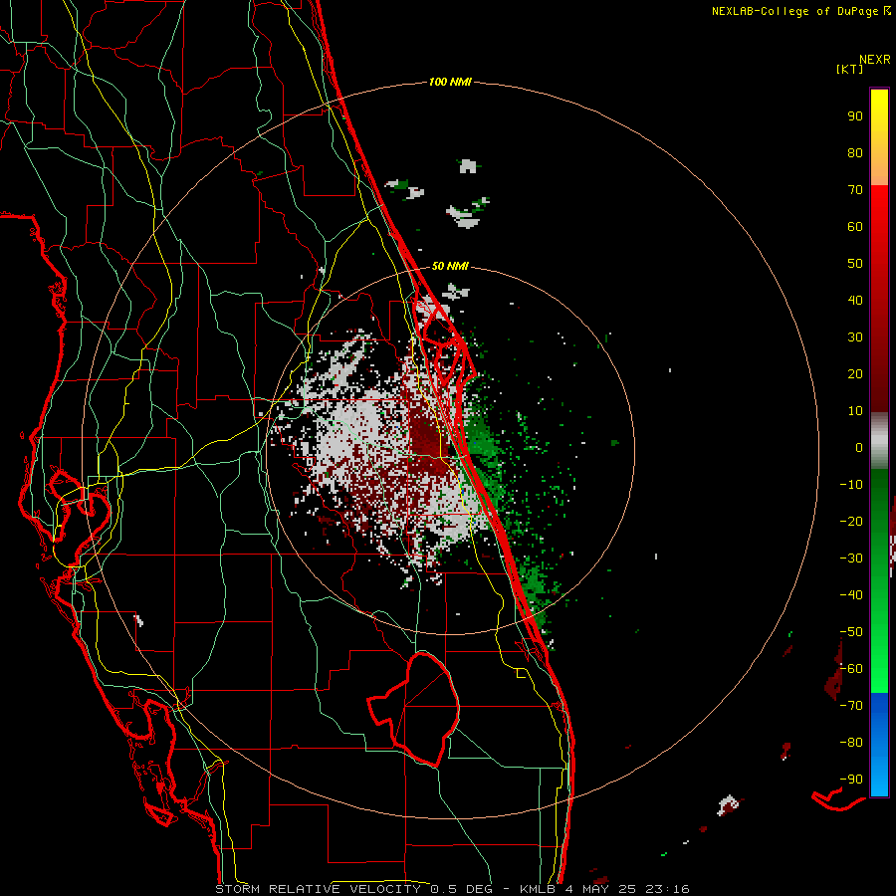Click the -40 legend label
Image resolution: width=896 pixels, height=896 pixels.
(x=851, y=595)
